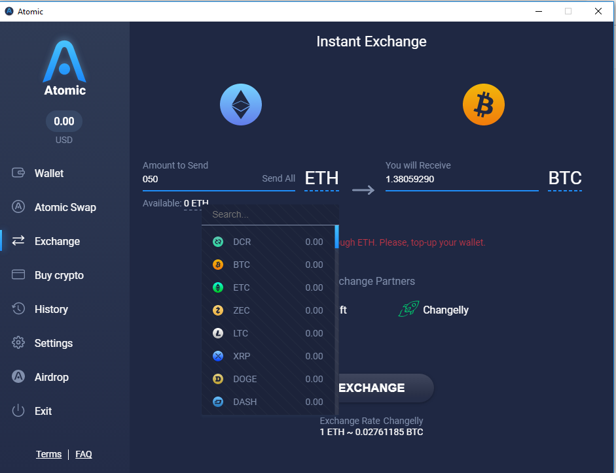Open the Airdrop page
The height and width of the screenshot is (473, 616).
click(52, 377)
